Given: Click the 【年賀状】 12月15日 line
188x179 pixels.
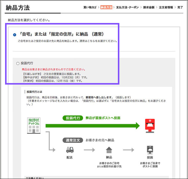Looking at the screenshot, I should click(x=53, y=81).
